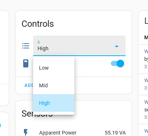Screen dimensions: 148x136
Task: Open the logbook entry containing 'se'
Action: point(146,110)
